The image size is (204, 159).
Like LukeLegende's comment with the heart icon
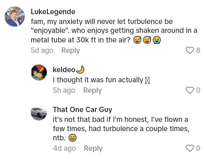coord(190,50)
